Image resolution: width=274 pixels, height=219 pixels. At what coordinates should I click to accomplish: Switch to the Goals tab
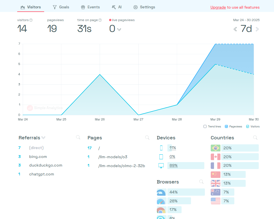[61, 7]
